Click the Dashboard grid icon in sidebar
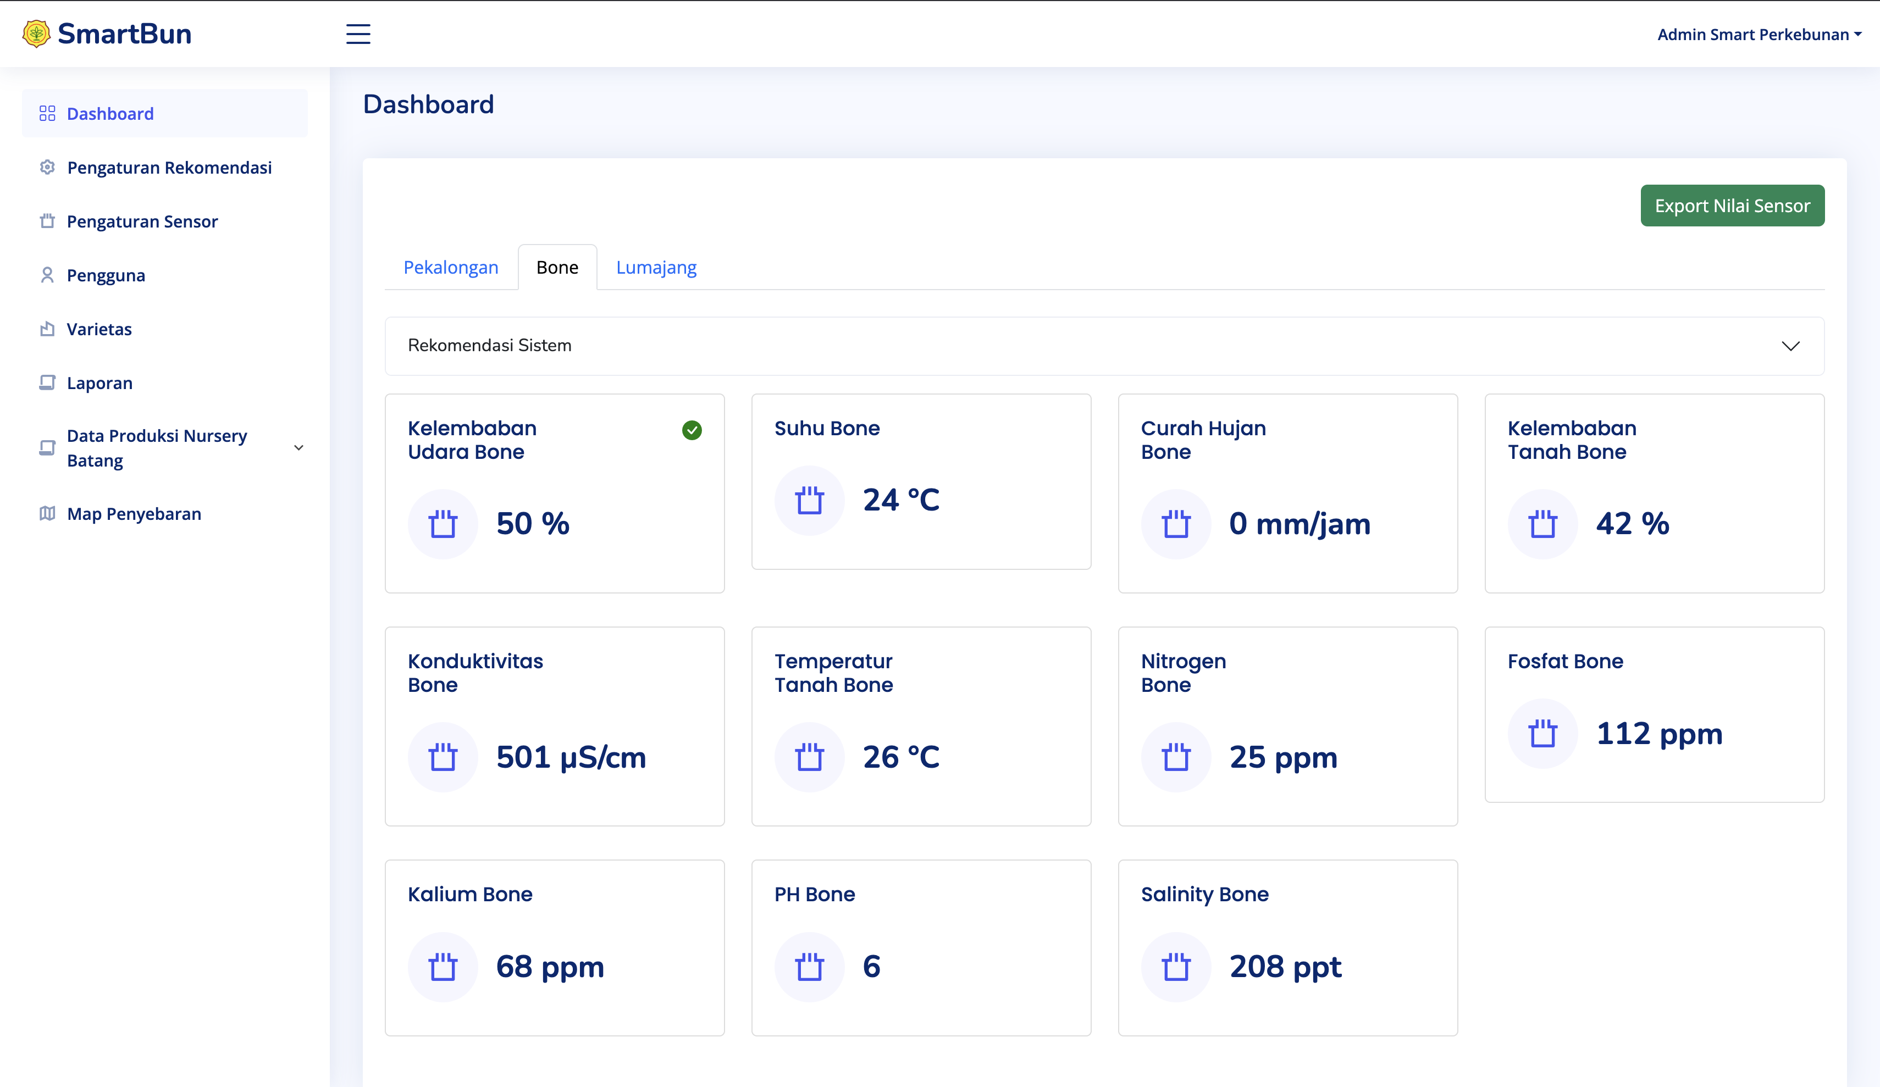The height and width of the screenshot is (1087, 1880). [47, 113]
